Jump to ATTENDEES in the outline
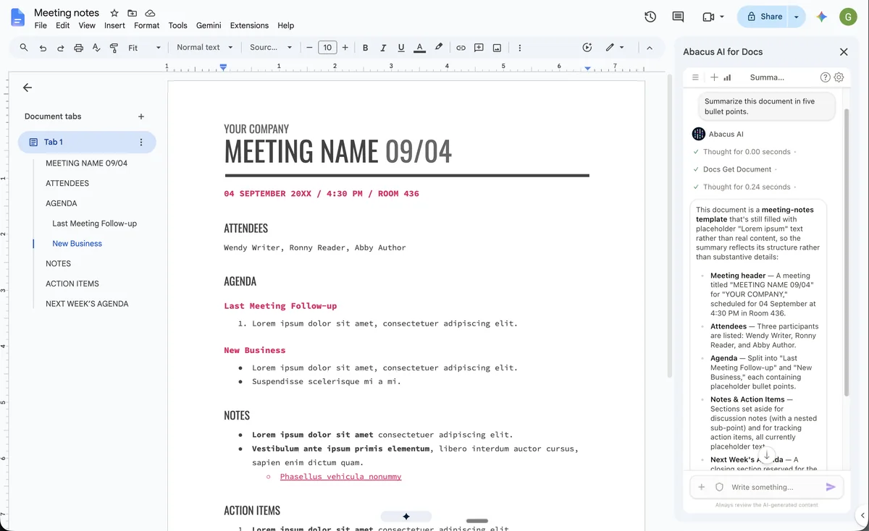 67,183
